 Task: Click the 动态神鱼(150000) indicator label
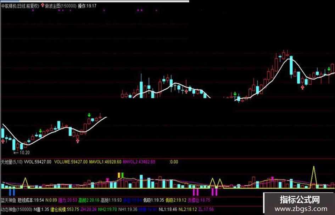pos(17,209)
